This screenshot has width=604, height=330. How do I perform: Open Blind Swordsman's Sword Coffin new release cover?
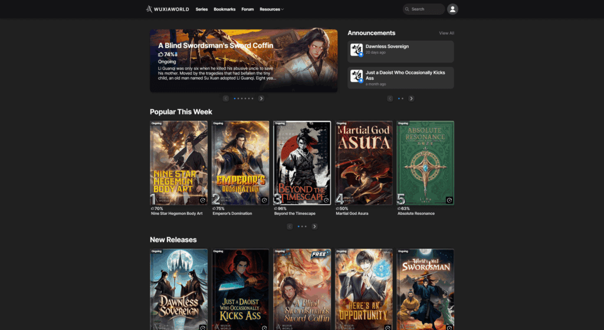pos(302,289)
